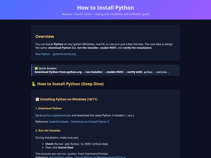Click the 'python --version' code snippet
This screenshot has height=158, width=211.
click(155, 72)
